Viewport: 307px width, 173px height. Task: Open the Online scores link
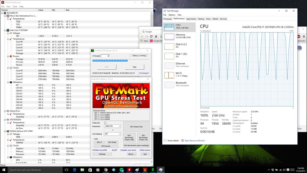pos(145,150)
